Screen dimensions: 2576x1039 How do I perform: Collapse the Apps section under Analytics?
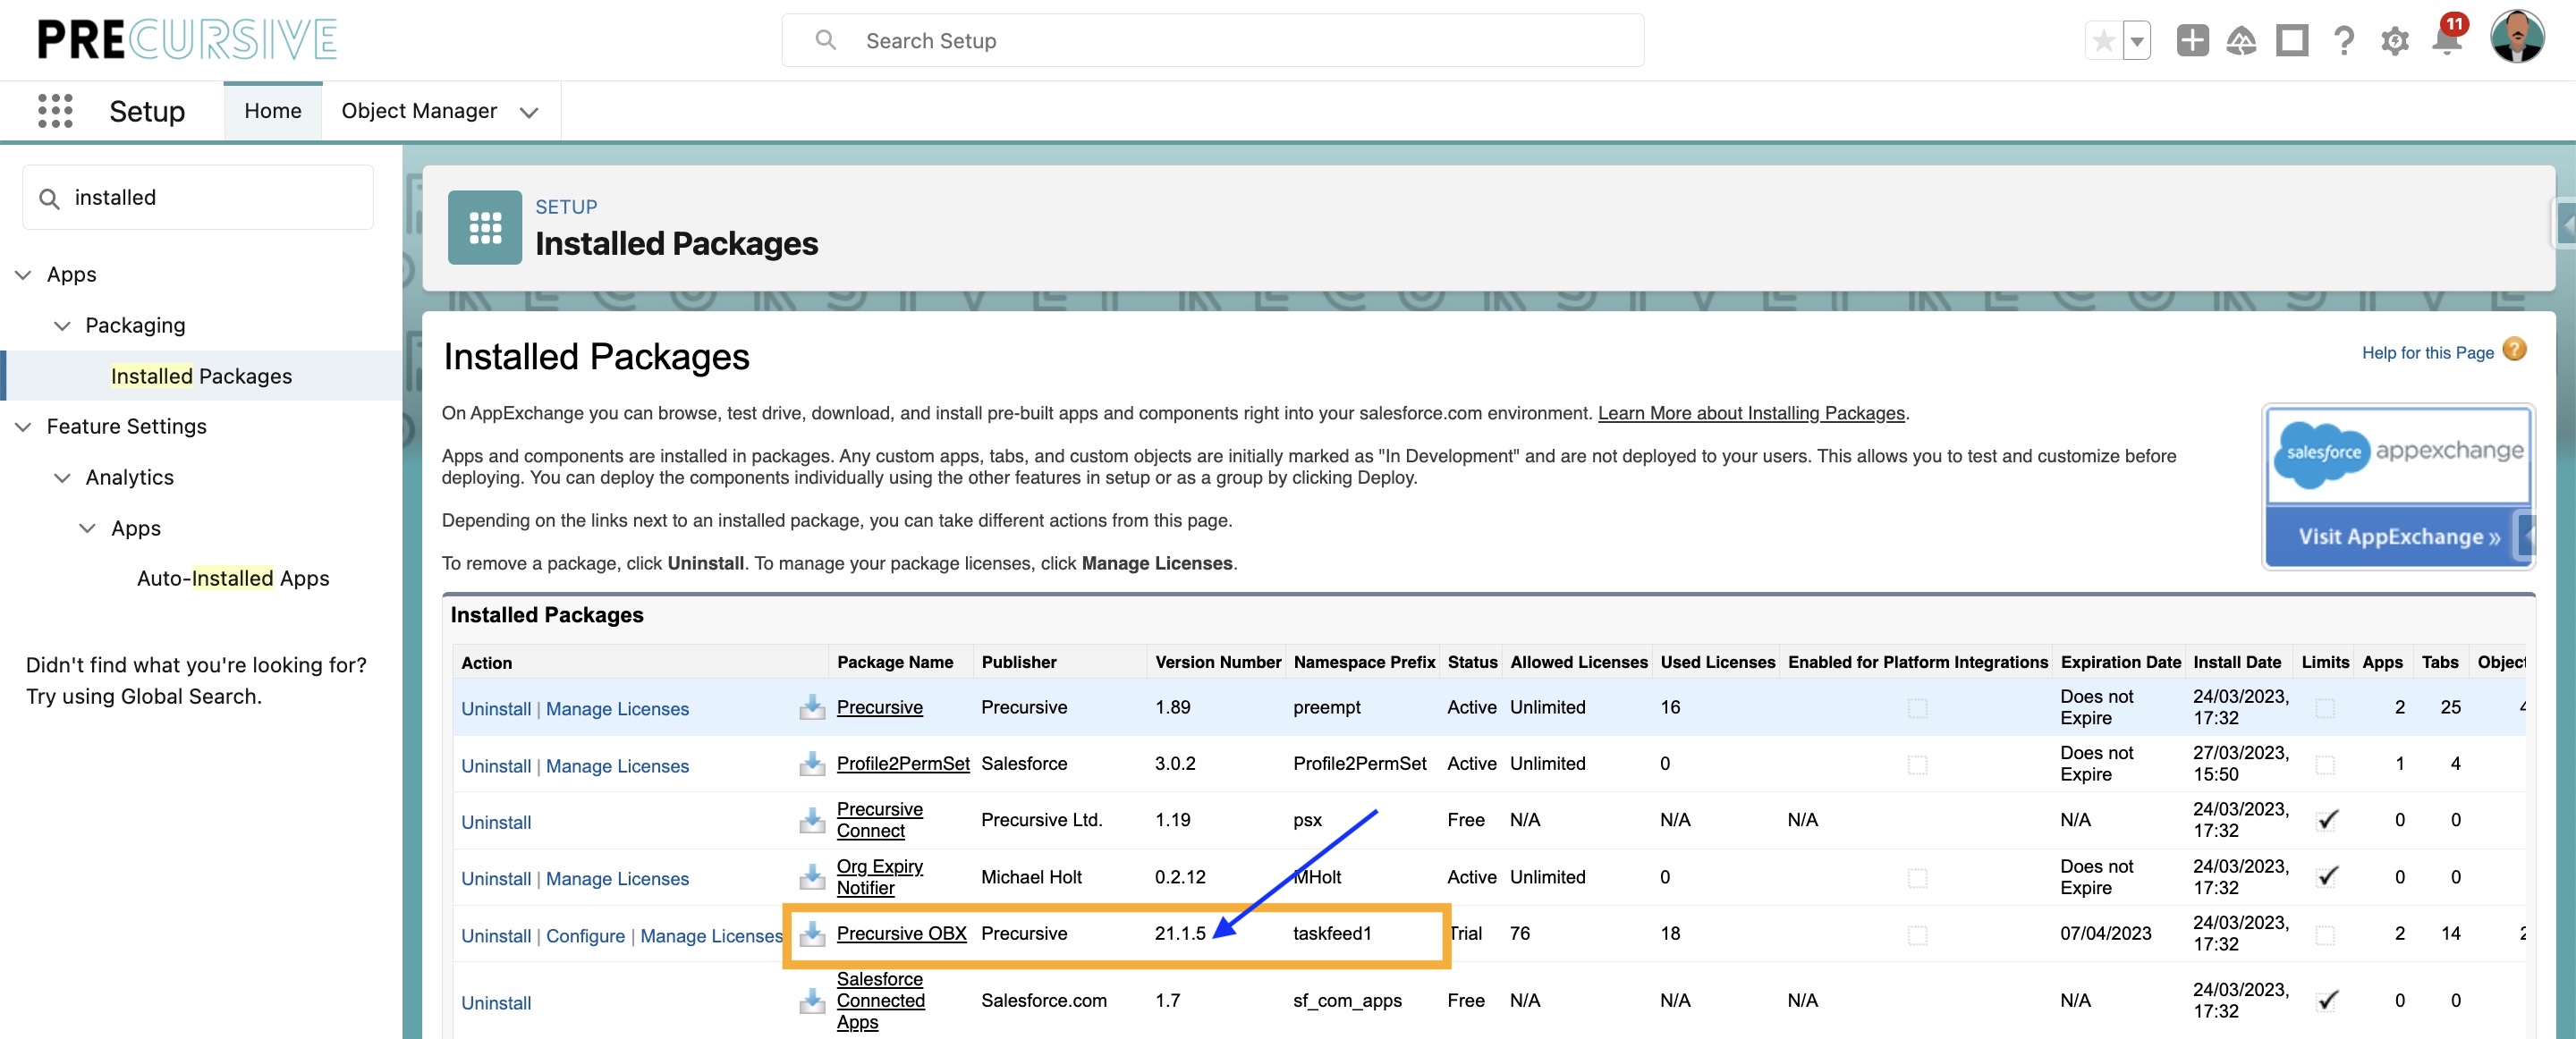click(88, 528)
